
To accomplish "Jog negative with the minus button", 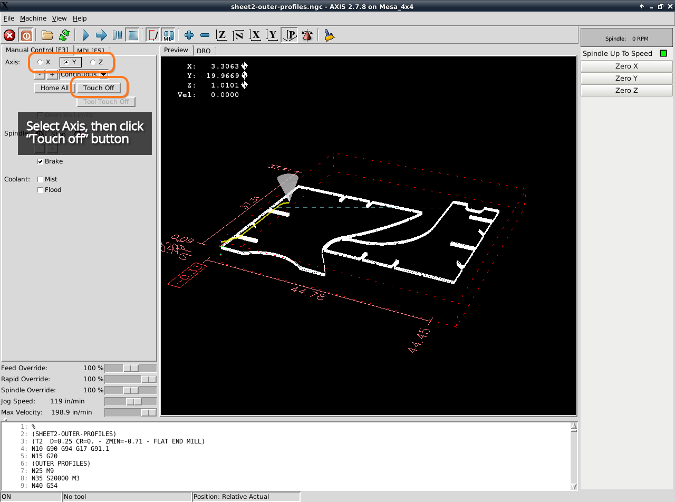I will [x=40, y=74].
